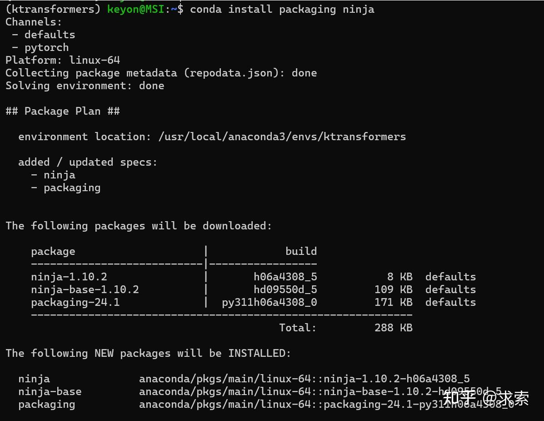Click the ninja-base install path line
The image size is (544, 421).
(260, 391)
